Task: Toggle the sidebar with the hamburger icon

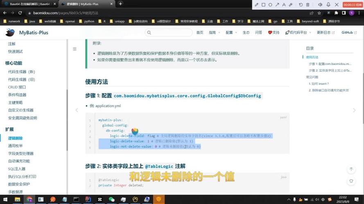Action: pyautogui.click(x=75, y=49)
